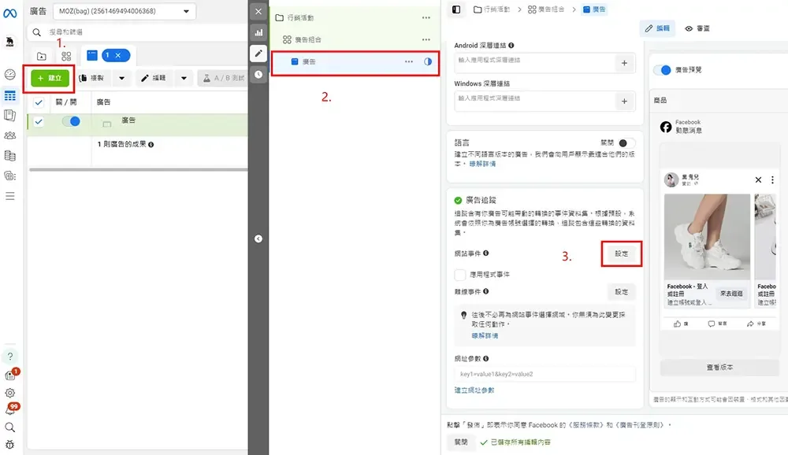The image size is (788, 455).
Task: Select the ads tab with blue icon
Action: pyautogui.click(x=92, y=56)
